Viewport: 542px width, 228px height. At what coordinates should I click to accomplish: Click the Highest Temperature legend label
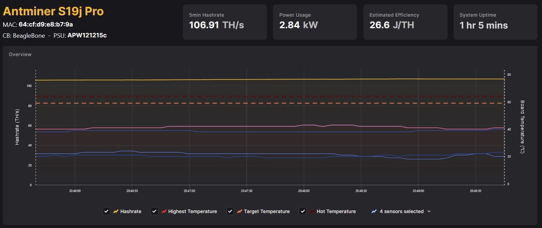point(192,211)
